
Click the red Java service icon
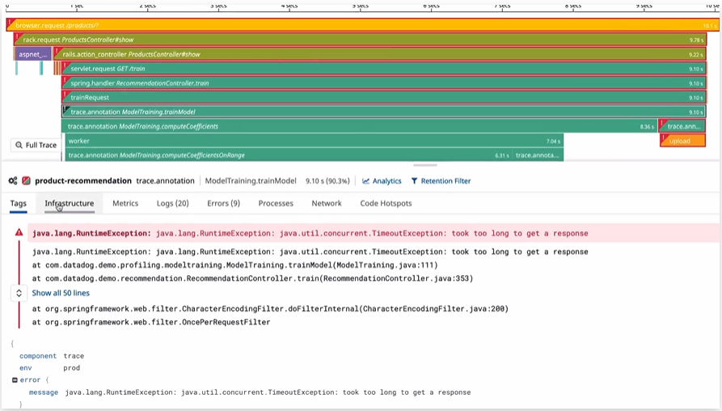point(27,181)
